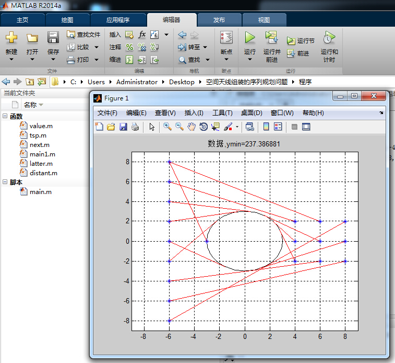Image resolution: width=395 pixels, height=363 pixels.
Task: Click the Compare files button
Action: click(78, 47)
